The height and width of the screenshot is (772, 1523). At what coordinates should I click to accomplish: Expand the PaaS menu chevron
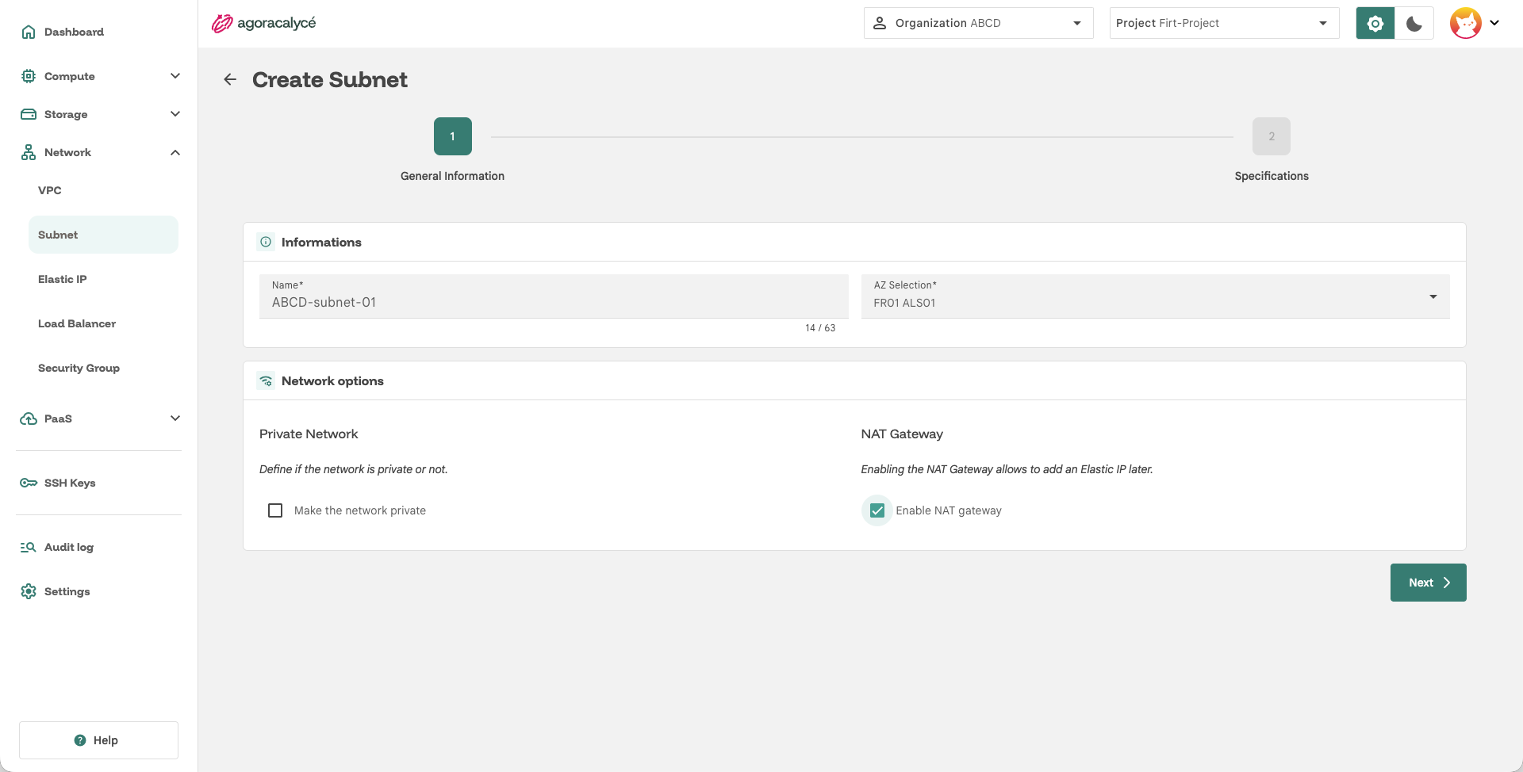[175, 418]
